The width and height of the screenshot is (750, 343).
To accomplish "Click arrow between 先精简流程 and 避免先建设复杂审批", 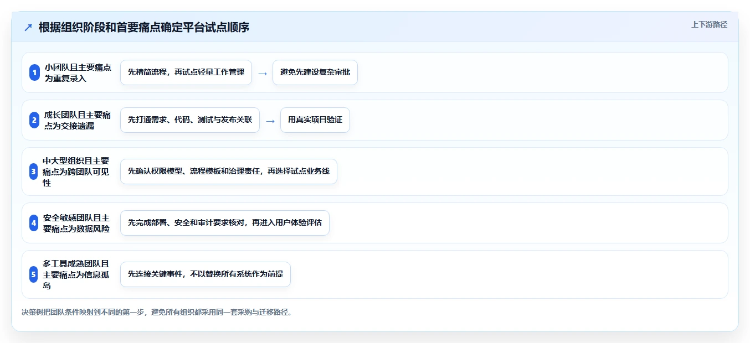I will pos(263,73).
